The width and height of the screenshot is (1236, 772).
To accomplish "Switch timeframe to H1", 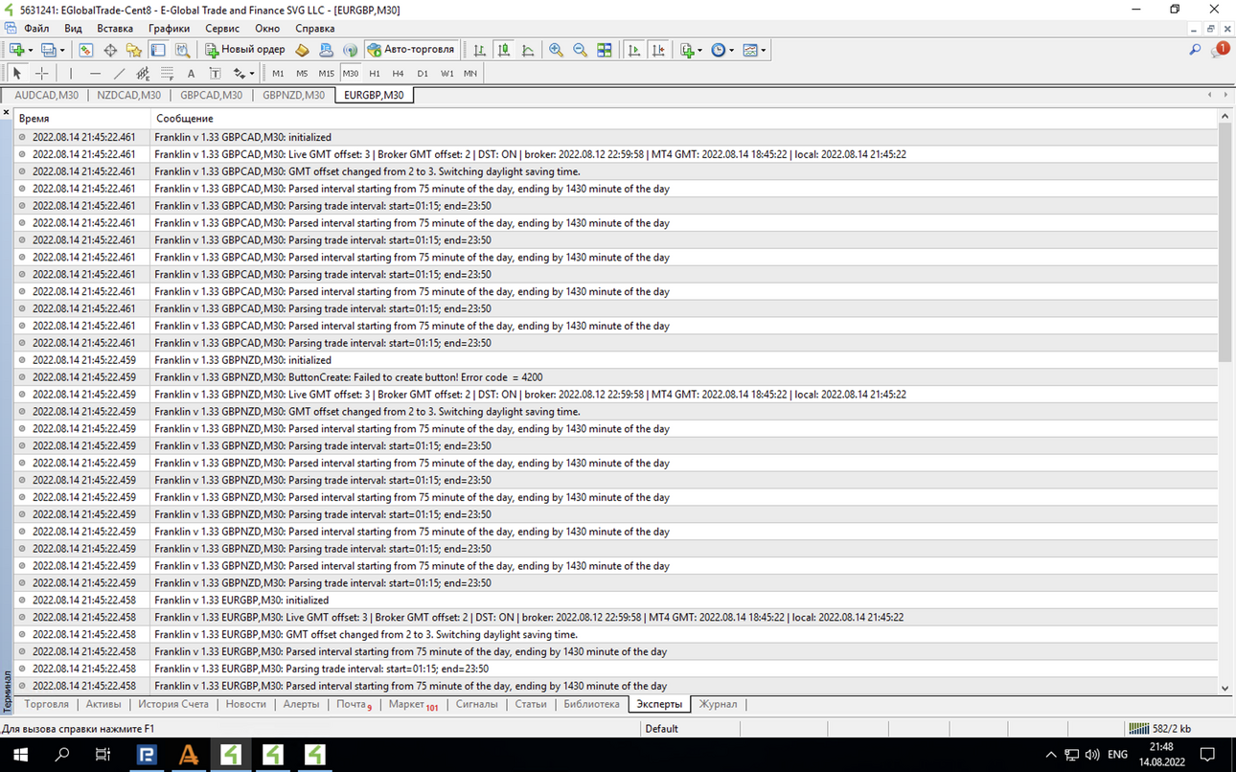I will [375, 73].
